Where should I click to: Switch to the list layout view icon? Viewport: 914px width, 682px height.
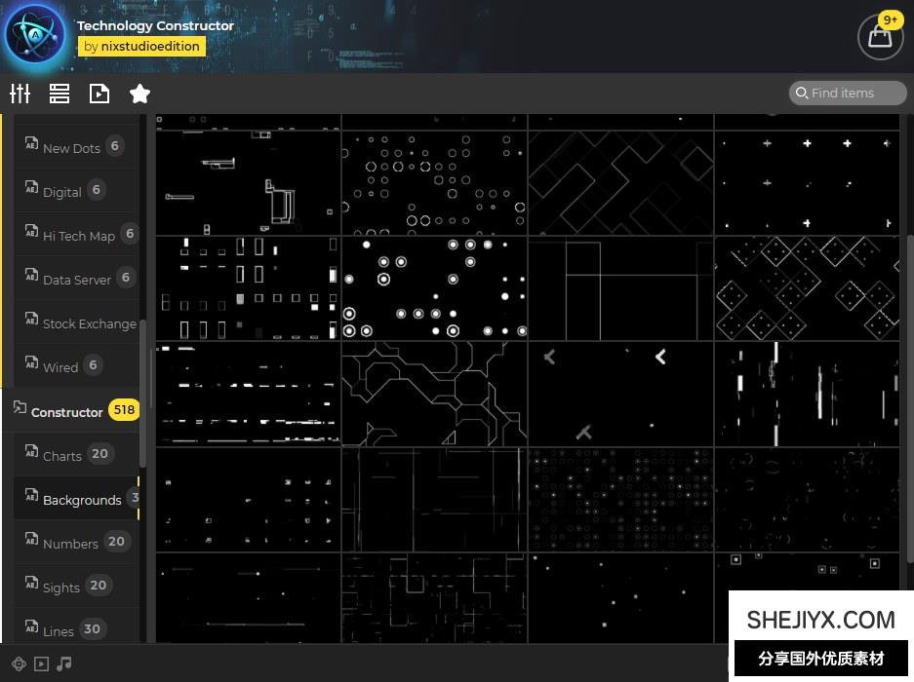point(60,94)
